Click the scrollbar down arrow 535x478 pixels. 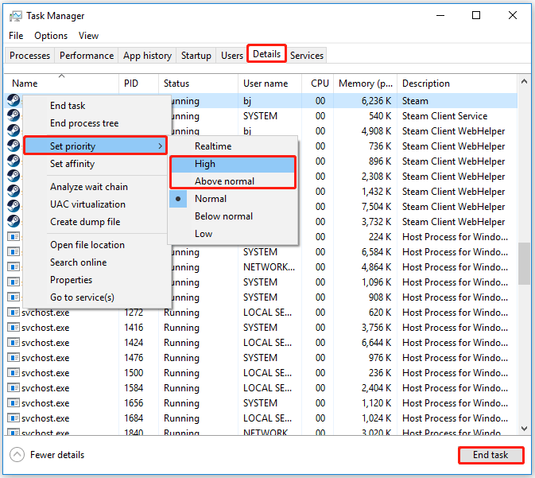[x=524, y=428]
